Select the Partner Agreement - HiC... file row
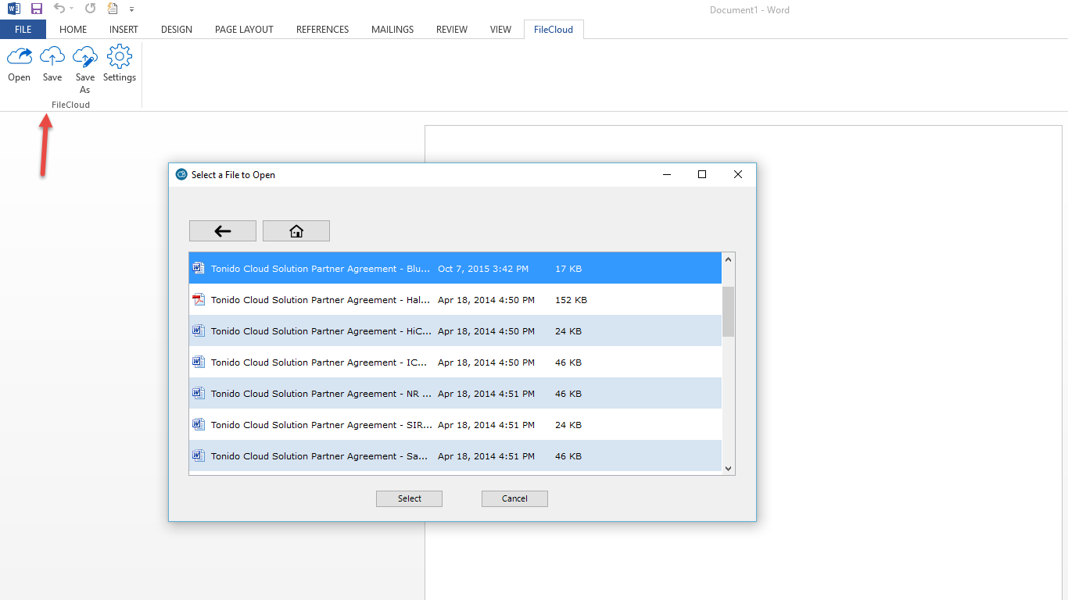 pyautogui.click(x=455, y=331)
